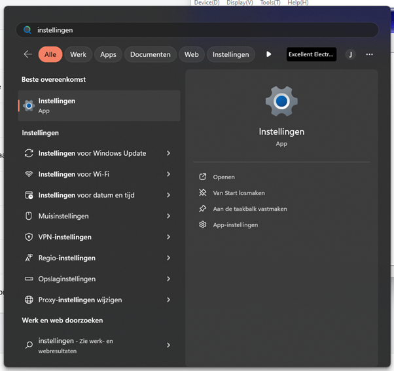Screen dimensions: 394x371
Task: Expand Opslaginstellingen chevron
Action: click(x=168, y=279)
